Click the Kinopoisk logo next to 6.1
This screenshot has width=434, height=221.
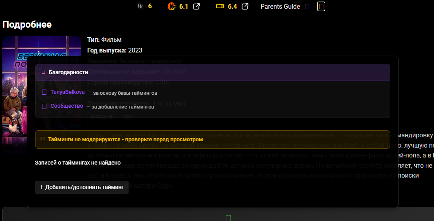[x=172, y=6]
